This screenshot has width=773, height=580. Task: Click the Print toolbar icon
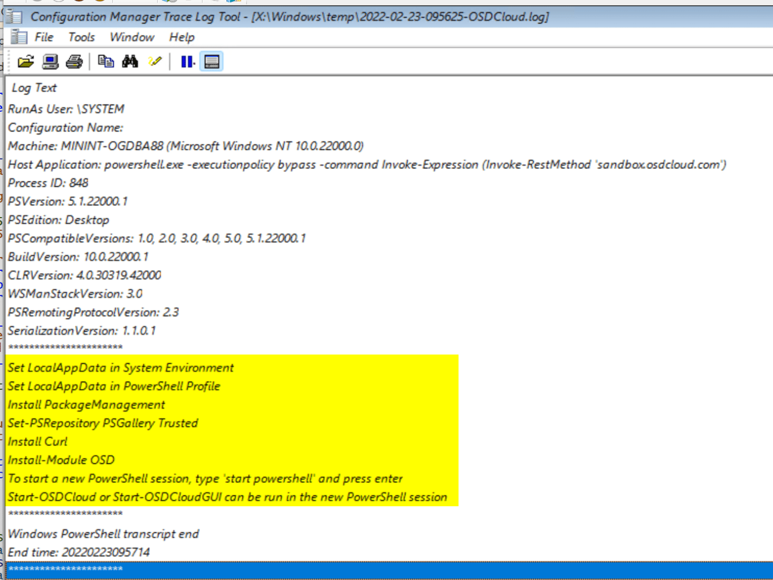click(74, 61)
